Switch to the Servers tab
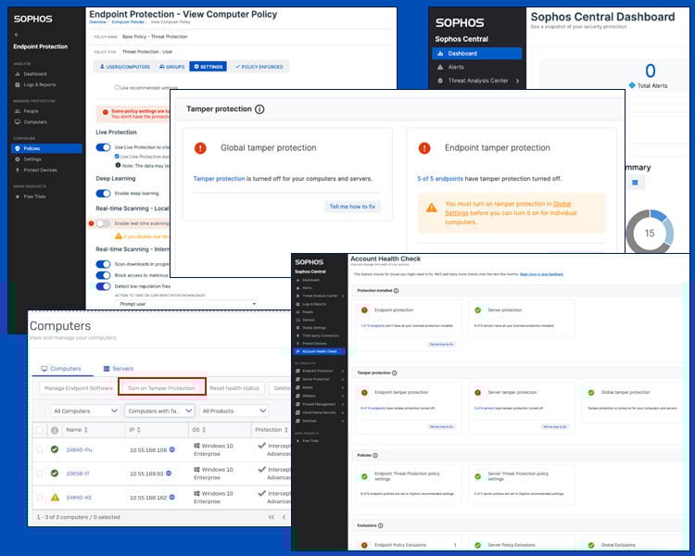This screenshot has height=556, width=695. pyautogui.click(x=118, y=369)
